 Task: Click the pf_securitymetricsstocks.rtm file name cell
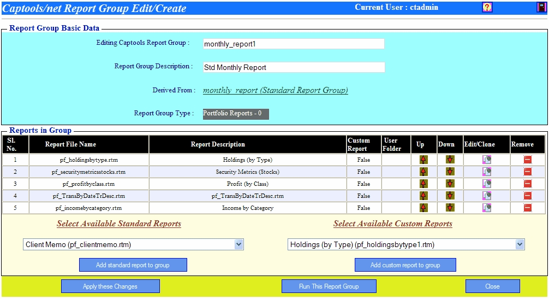pos(89,172)
